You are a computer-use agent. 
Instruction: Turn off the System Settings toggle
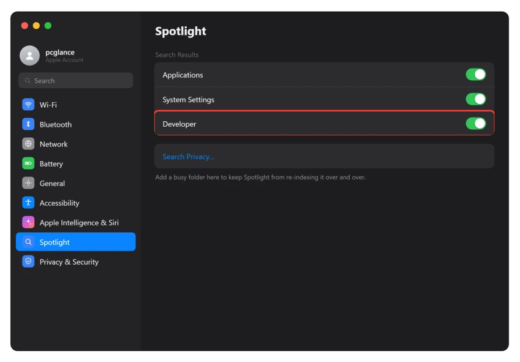(475, 99)
